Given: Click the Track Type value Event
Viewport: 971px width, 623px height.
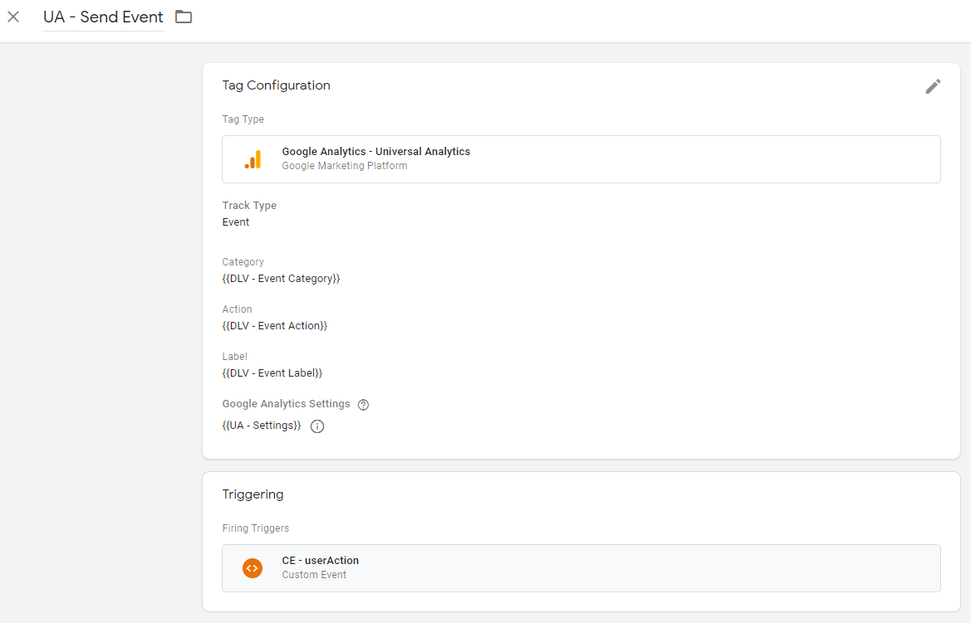Looking at the screenshot, I should pyautogui.click(x=236, y=222).
